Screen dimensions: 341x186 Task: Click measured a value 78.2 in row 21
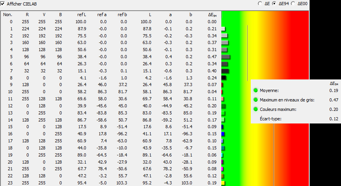167,169
